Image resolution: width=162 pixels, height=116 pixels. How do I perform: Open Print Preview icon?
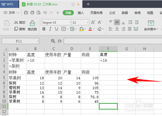pyautogui.click(x=39, y=13)
